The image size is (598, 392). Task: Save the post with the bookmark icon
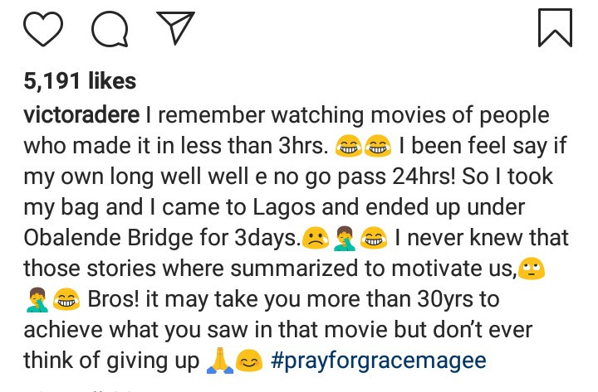555,27
